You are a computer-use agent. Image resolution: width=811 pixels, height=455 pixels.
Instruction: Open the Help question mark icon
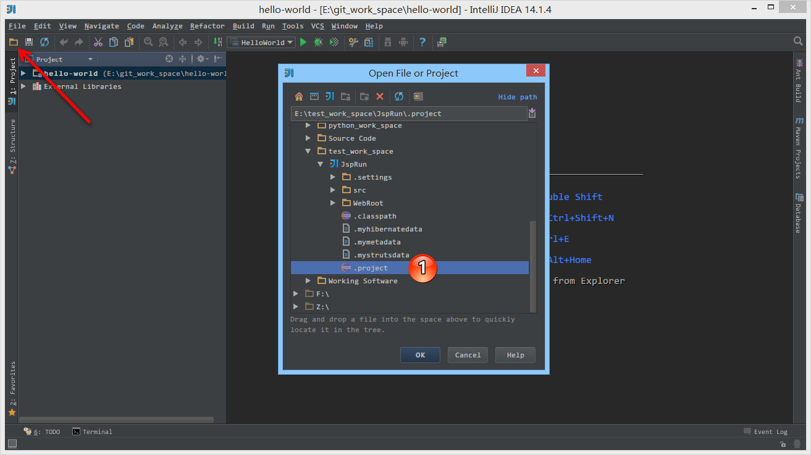coord(422,43)
